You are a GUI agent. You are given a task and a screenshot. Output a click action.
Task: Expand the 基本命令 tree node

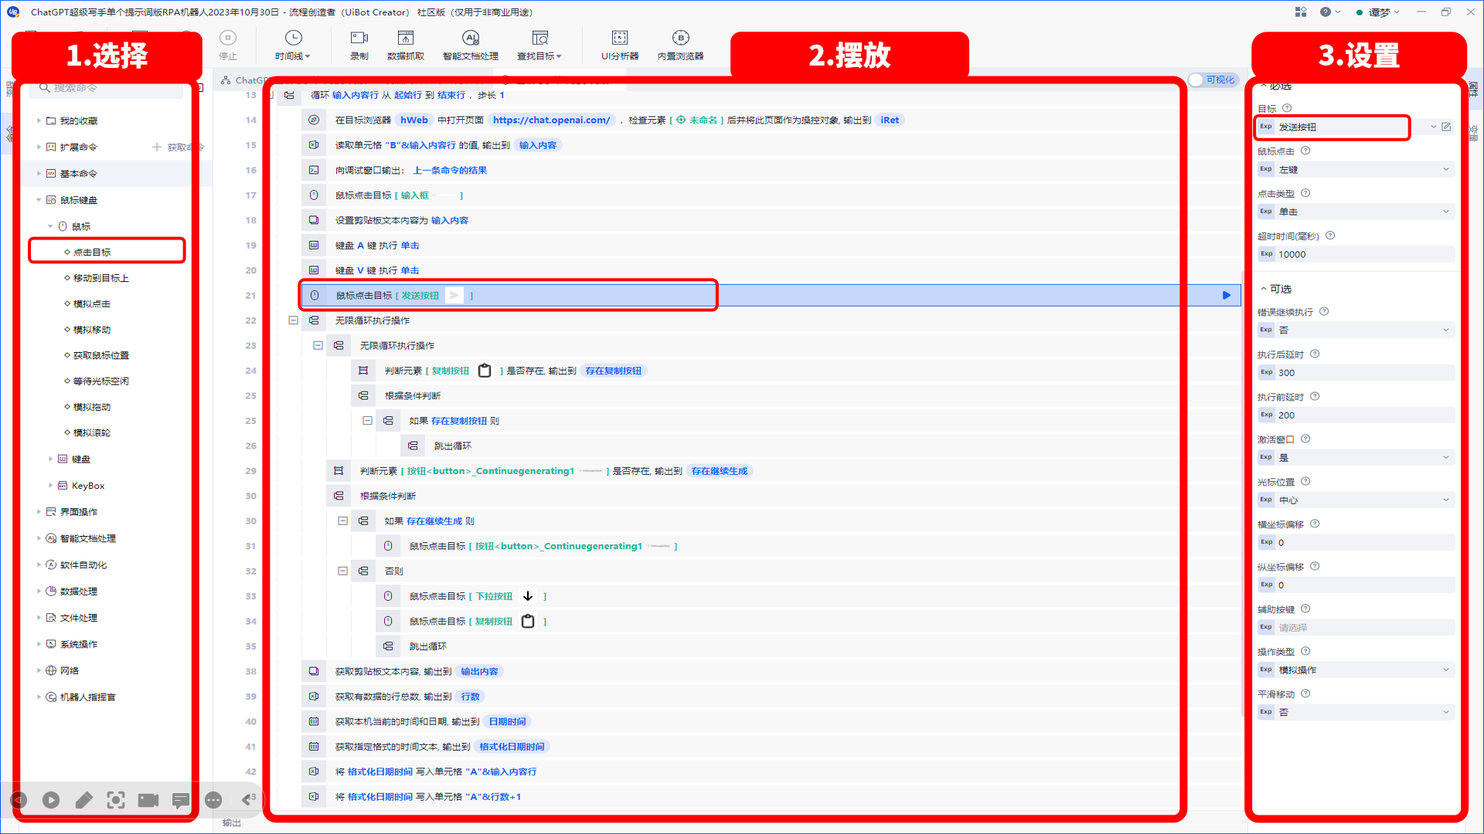pos(39,173)
